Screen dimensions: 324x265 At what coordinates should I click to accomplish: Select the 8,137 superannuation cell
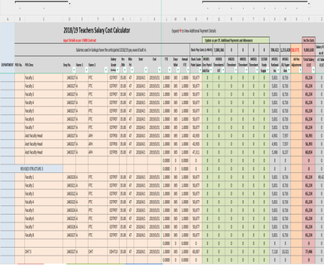tap(285, 152)
